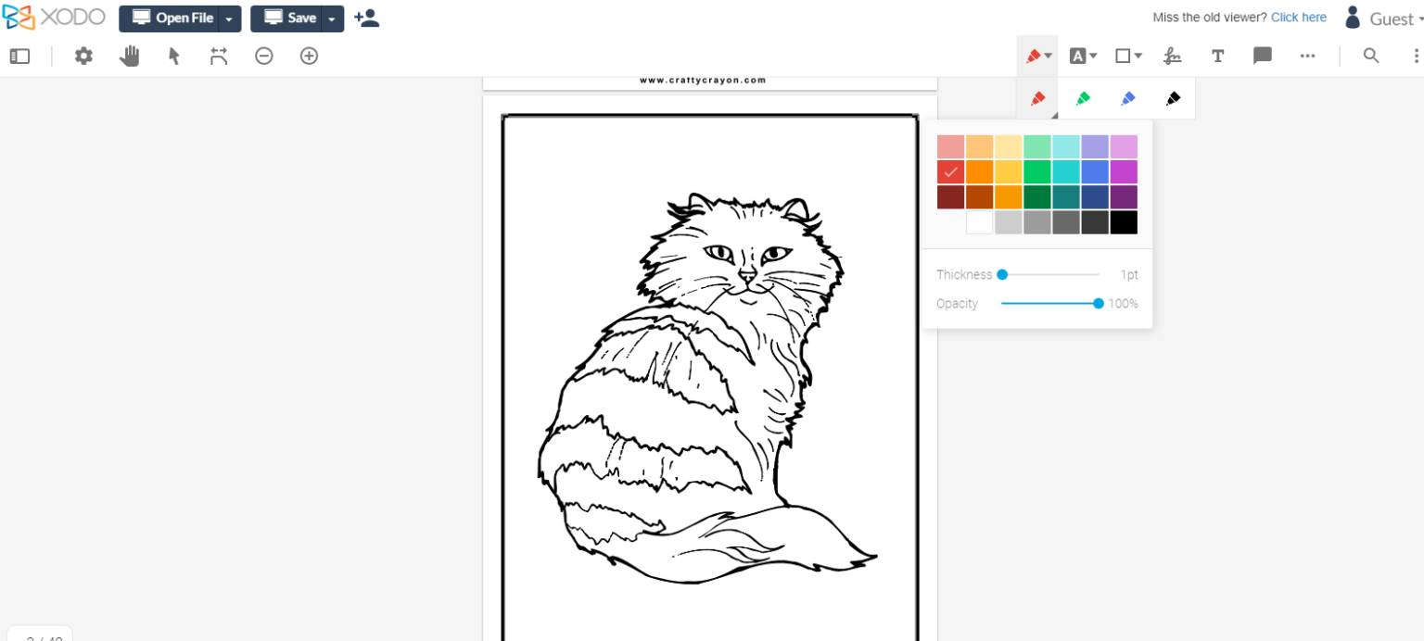Select the Pan tool
Viewport: 1424px width, 641px height.
pos(129,56)
